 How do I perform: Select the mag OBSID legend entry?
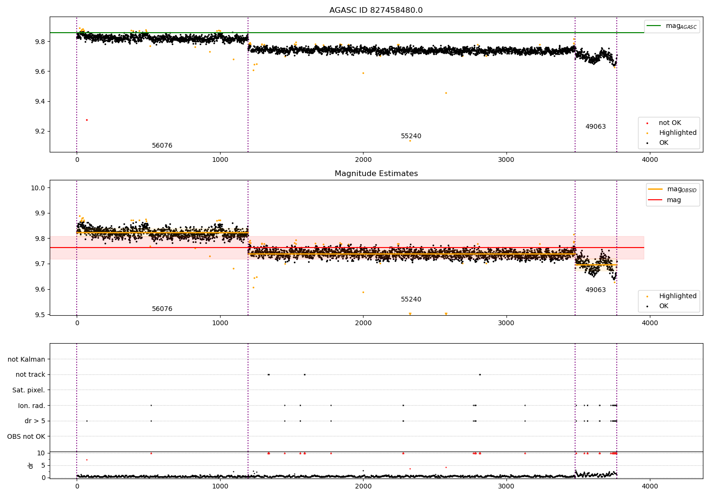click(673, 189)
